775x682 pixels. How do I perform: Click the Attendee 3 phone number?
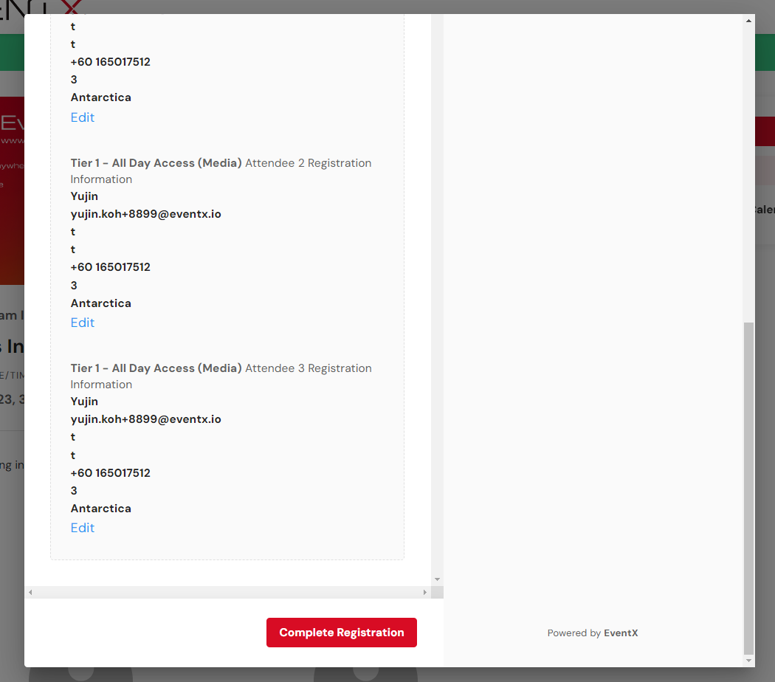click(x=111, y=473)
